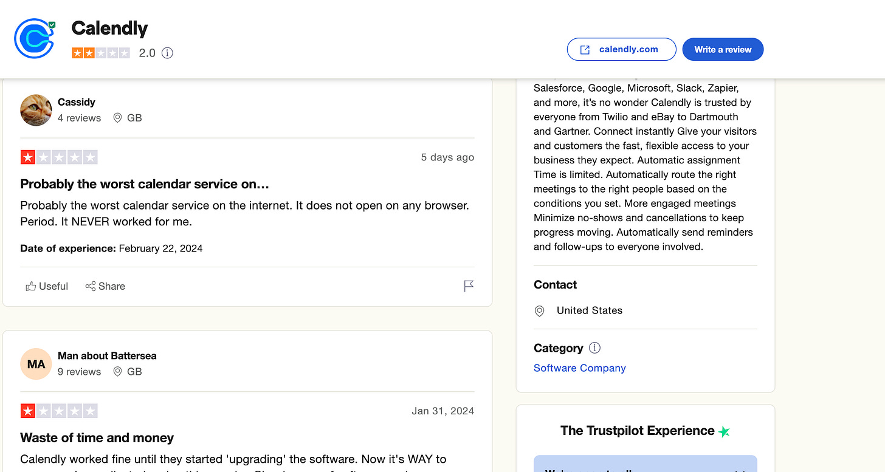The image size is (885, 472).
Task: Click the '5 days ago' timestamp
Action: point(447,157)
